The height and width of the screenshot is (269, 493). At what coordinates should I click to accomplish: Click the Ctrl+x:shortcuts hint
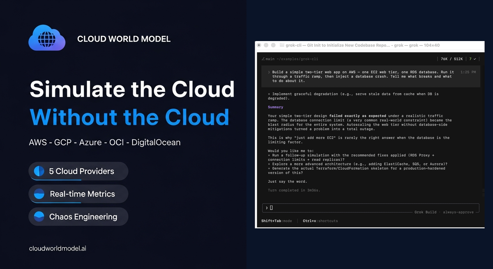[320, 221]
